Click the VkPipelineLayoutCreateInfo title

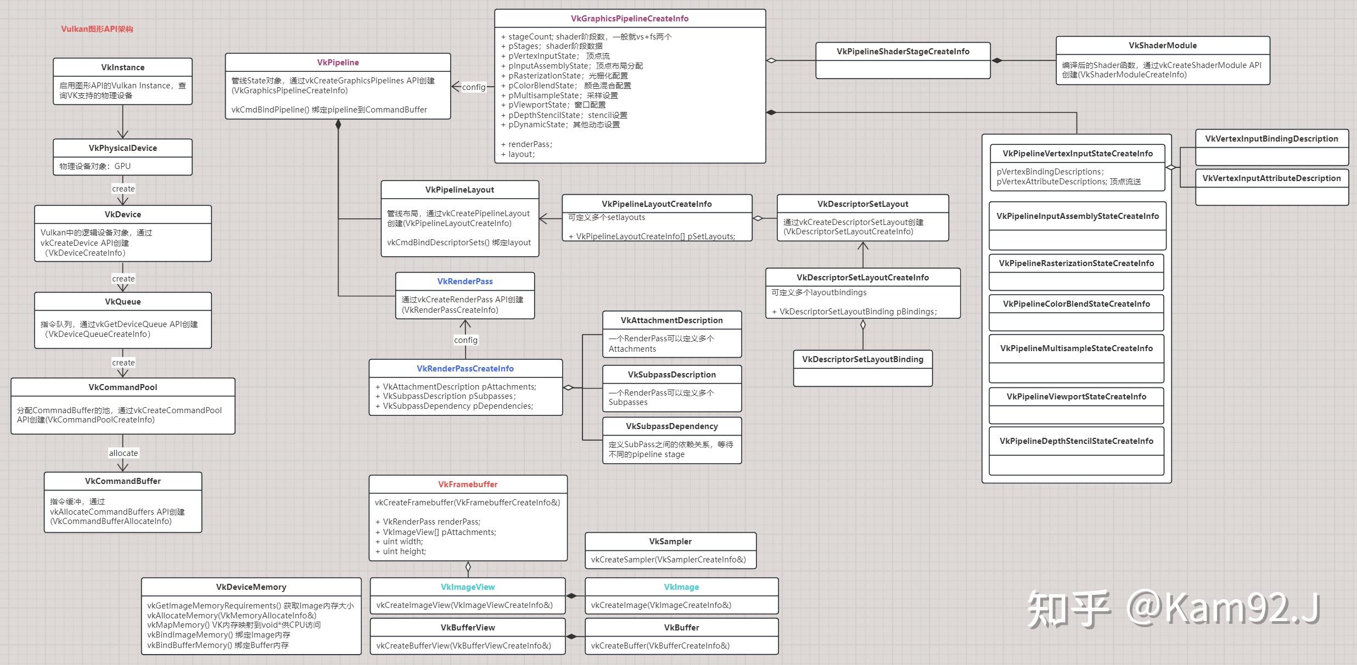pyautogui.click(x=657, y=204)
